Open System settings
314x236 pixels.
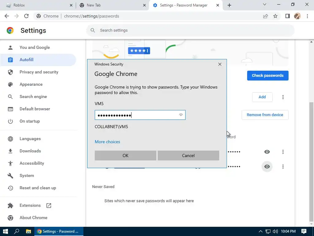[x=38, y=175]
